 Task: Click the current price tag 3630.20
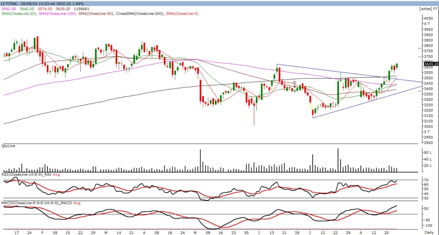coord(431,64)
